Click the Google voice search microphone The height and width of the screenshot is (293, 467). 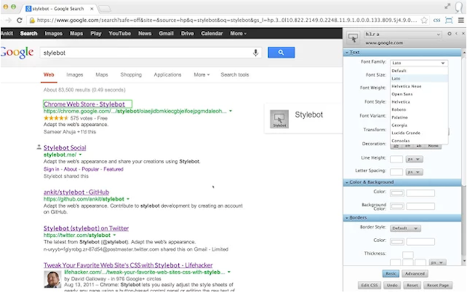pyautogui.click(x=256, y=53)
